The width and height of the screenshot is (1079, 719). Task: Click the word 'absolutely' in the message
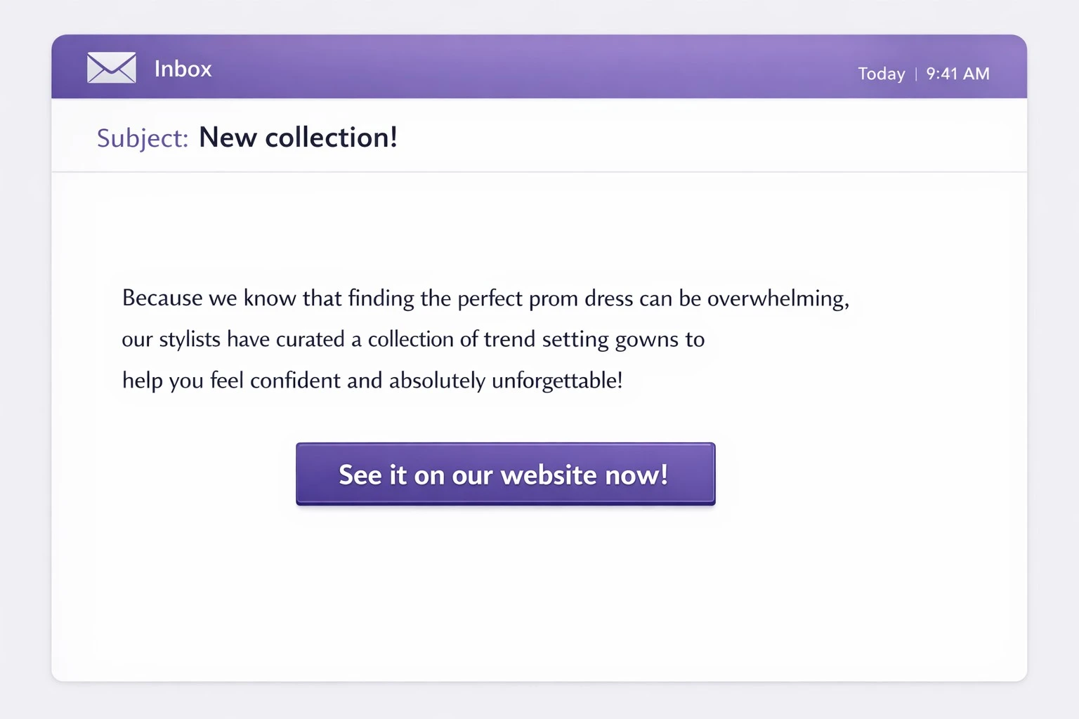(x=437, y=381)
